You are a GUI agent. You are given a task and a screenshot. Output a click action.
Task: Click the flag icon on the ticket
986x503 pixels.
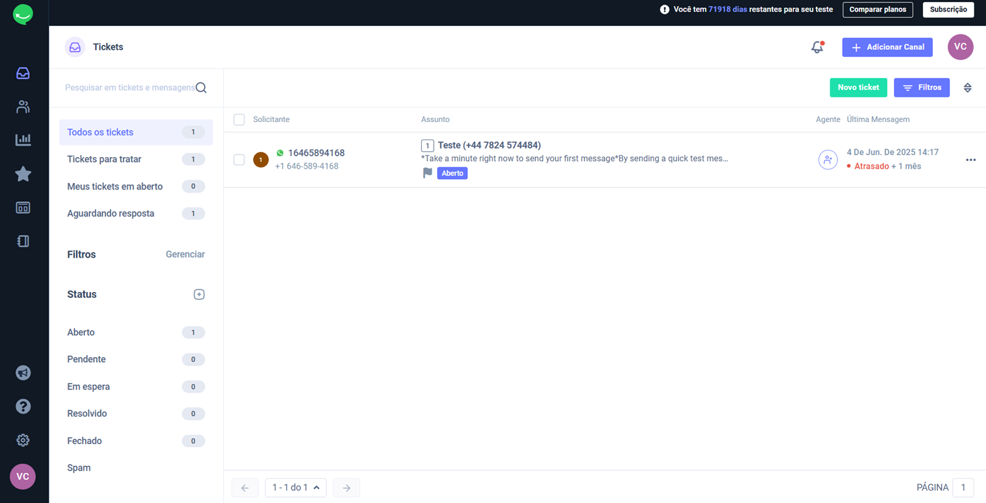[x=427, y=173]
